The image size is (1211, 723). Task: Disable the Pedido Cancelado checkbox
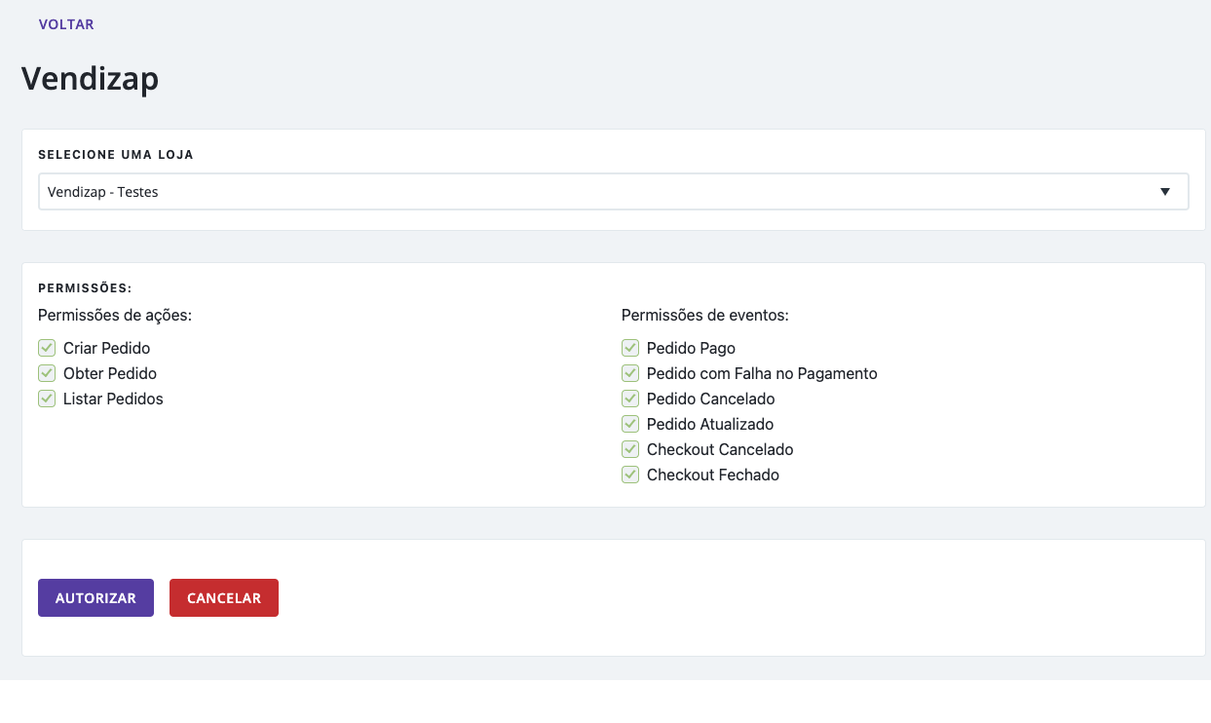pyautogui.click(x=630, y=399)
